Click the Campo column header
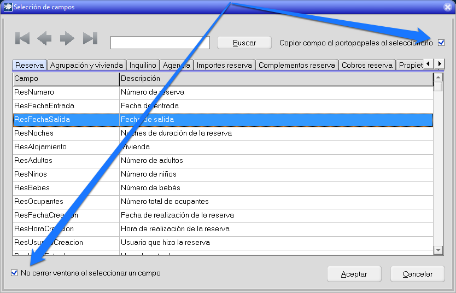The image size is (456, 293). coord(66,79)
